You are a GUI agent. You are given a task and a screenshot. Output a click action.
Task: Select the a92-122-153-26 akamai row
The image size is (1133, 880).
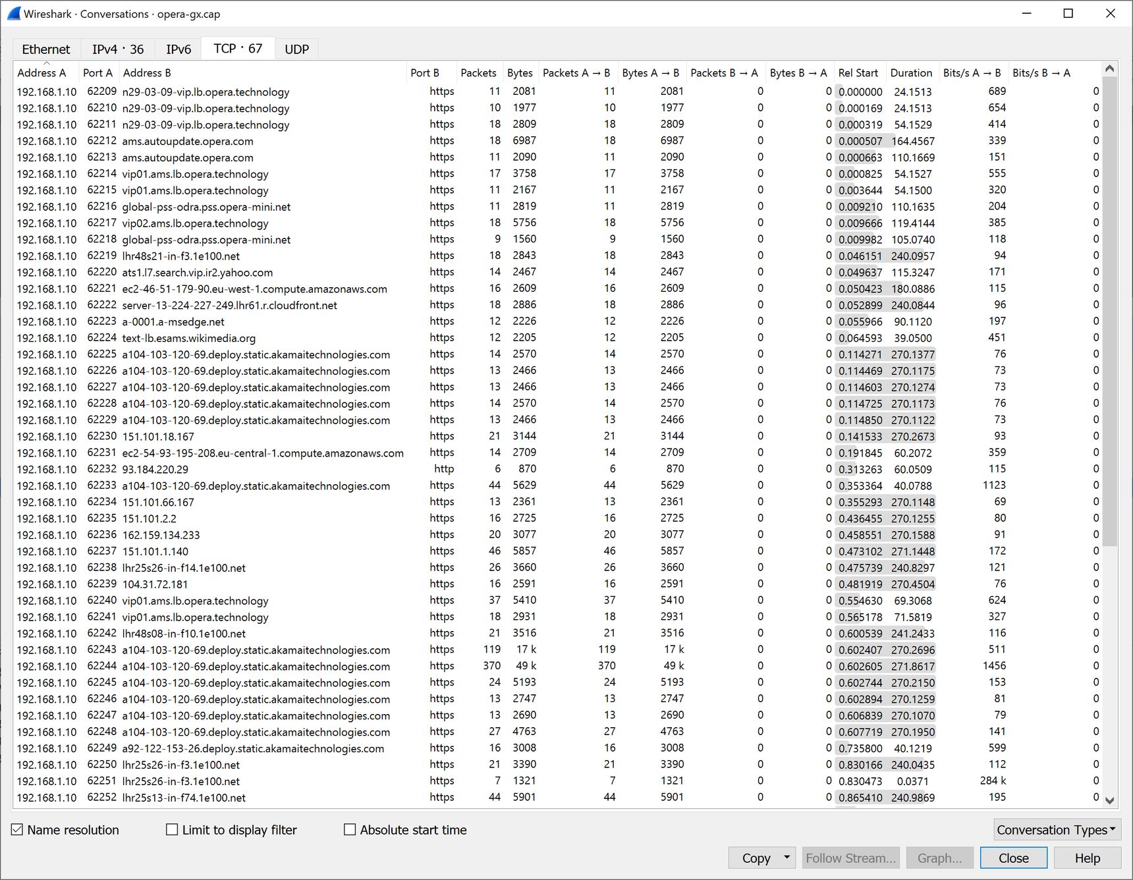tap(557, 748)
